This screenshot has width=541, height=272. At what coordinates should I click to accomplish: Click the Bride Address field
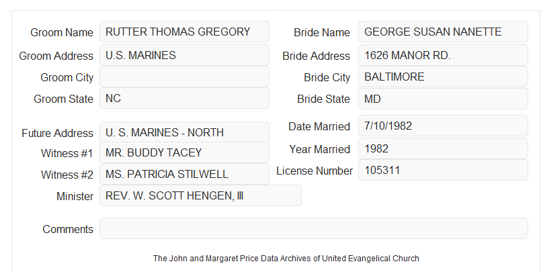(x=443, y=55)
